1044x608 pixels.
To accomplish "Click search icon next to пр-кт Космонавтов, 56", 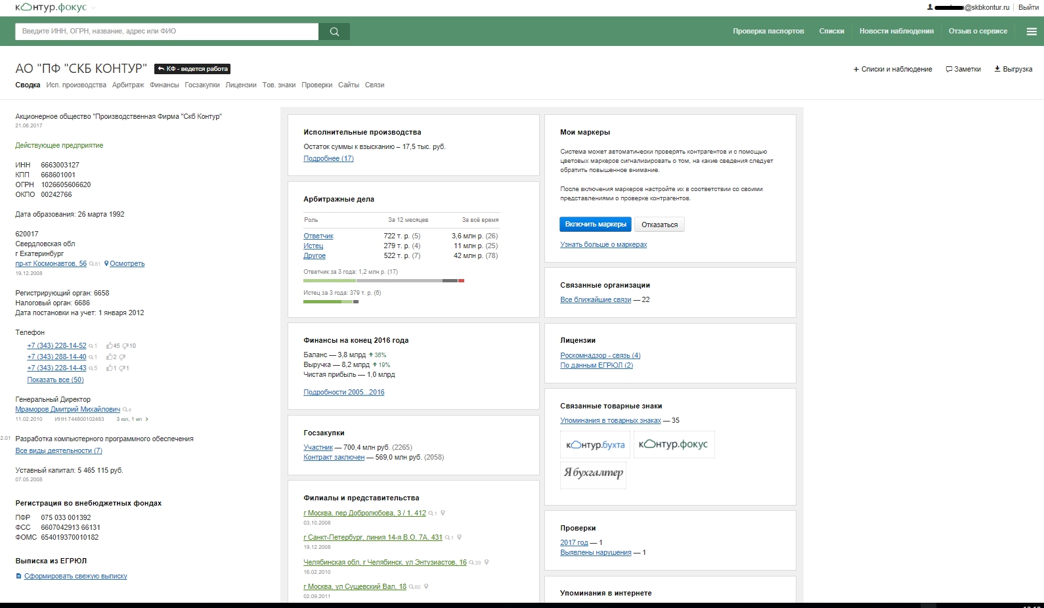I will (91, 264).
